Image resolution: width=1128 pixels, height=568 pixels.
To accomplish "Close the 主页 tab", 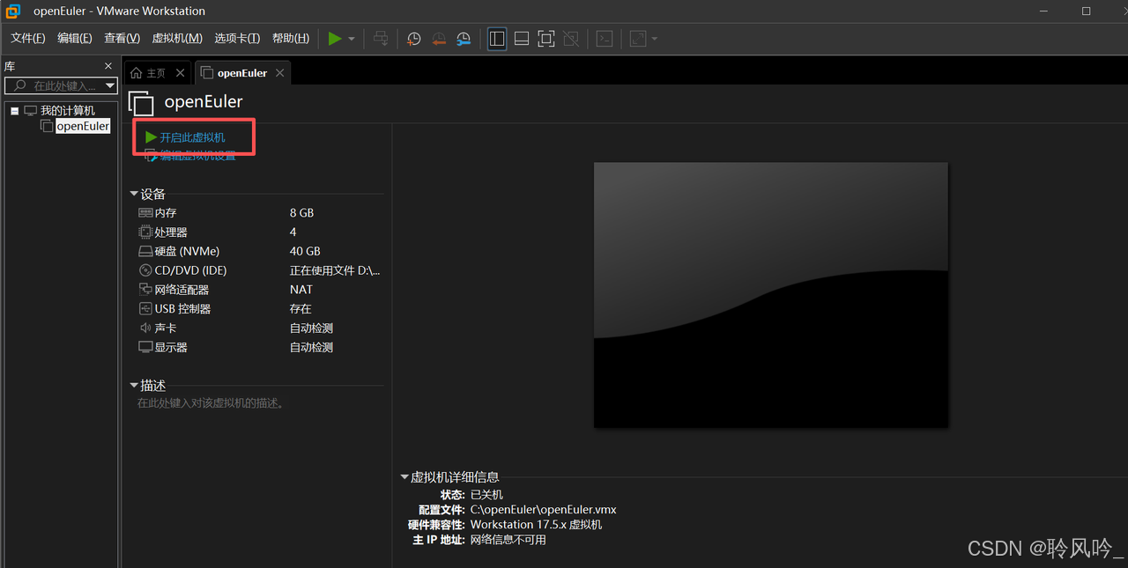I will pyautogui.click(x=181, y=73).
